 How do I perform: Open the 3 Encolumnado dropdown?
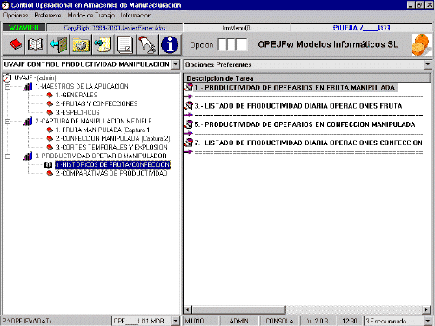pos(428,321)
